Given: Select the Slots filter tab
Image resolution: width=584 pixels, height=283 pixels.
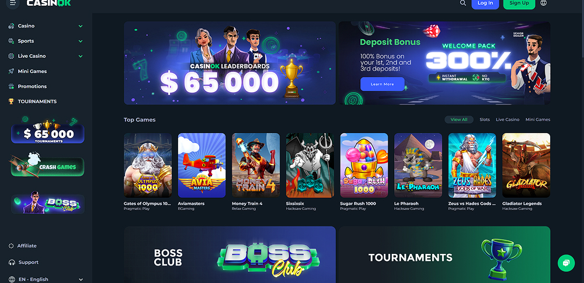Looking at the screenshot, I should click(485, 120).
